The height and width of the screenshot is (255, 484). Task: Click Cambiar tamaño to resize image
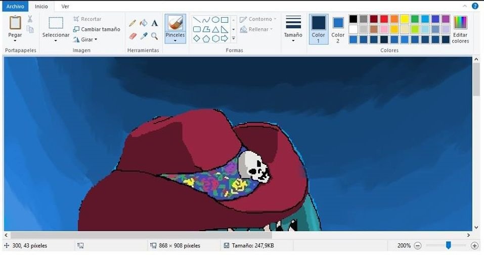[x=97, y=29]
